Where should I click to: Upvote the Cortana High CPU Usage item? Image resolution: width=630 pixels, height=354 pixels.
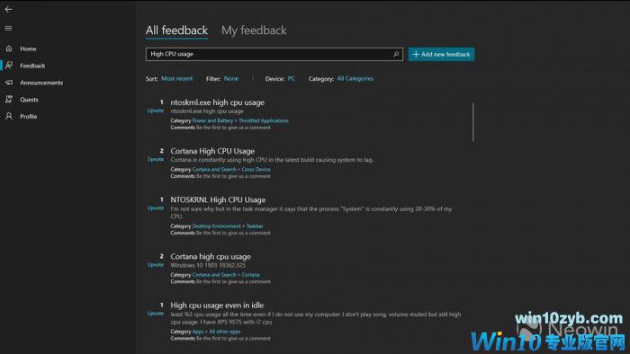pyautogui.click(x=155, y=159)
